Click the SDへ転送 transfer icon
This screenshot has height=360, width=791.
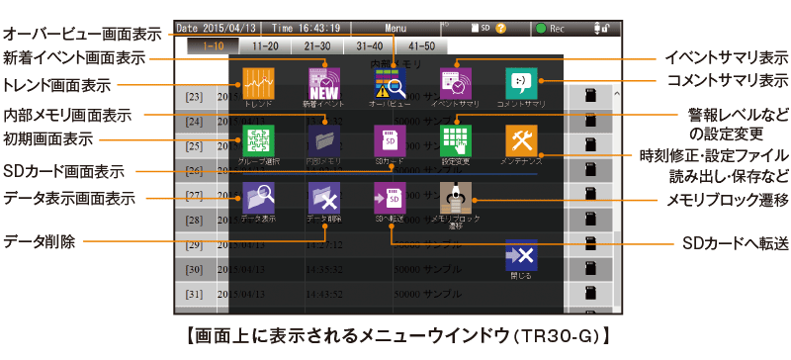tap(390, 198)
